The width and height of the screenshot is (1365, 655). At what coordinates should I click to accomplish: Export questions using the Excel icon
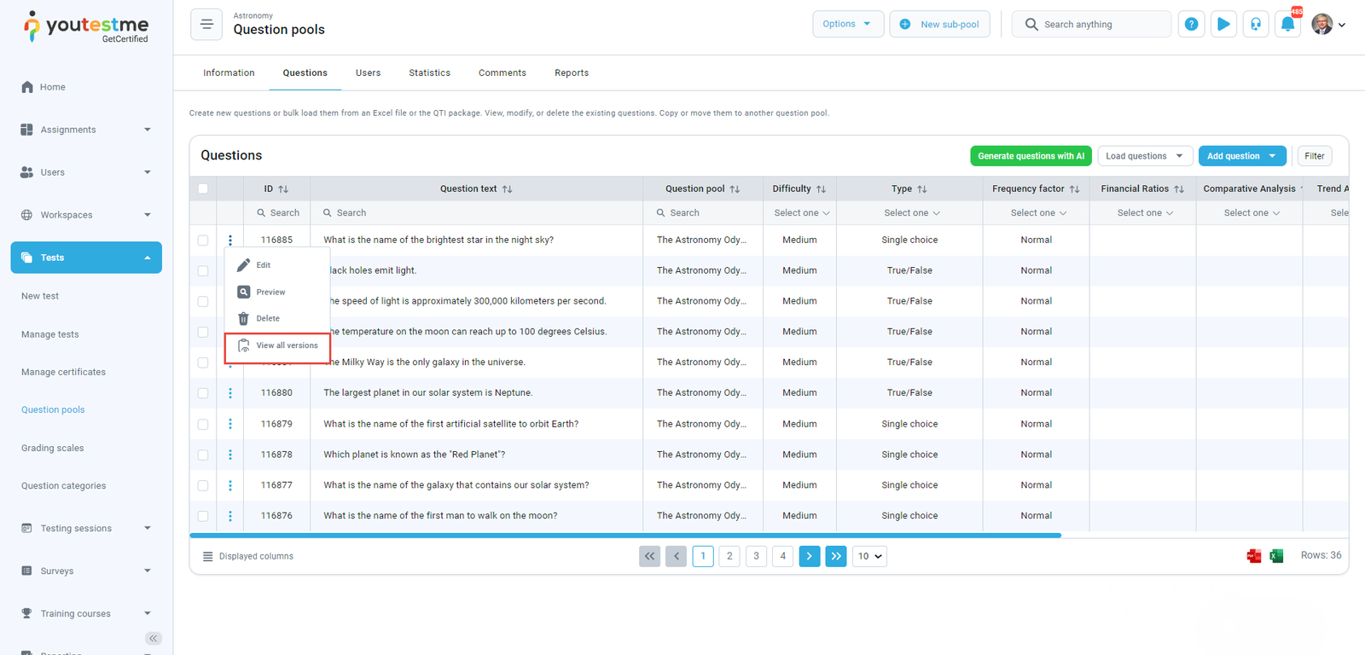[1276, 556]
